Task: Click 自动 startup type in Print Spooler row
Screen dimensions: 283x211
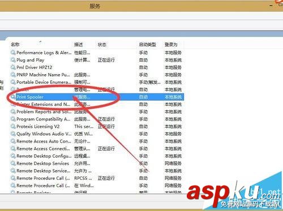Action: (x=143, y=97)
